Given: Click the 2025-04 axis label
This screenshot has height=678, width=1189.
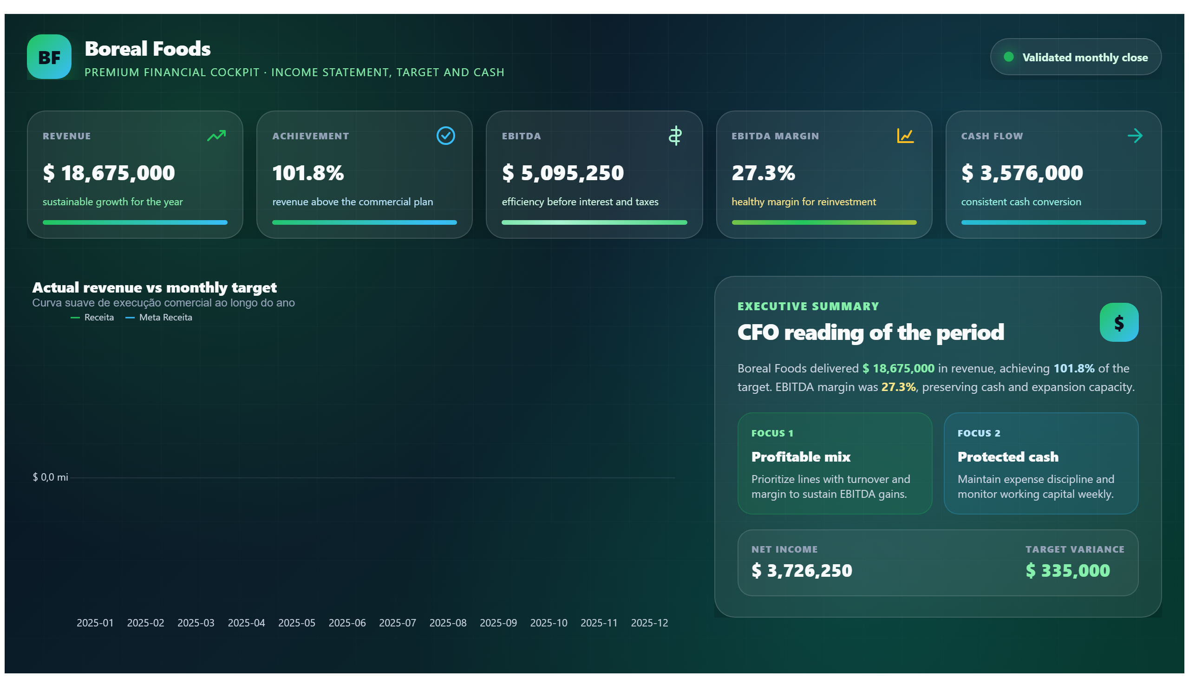Looking at the screenshot, I should coord(246,623).
